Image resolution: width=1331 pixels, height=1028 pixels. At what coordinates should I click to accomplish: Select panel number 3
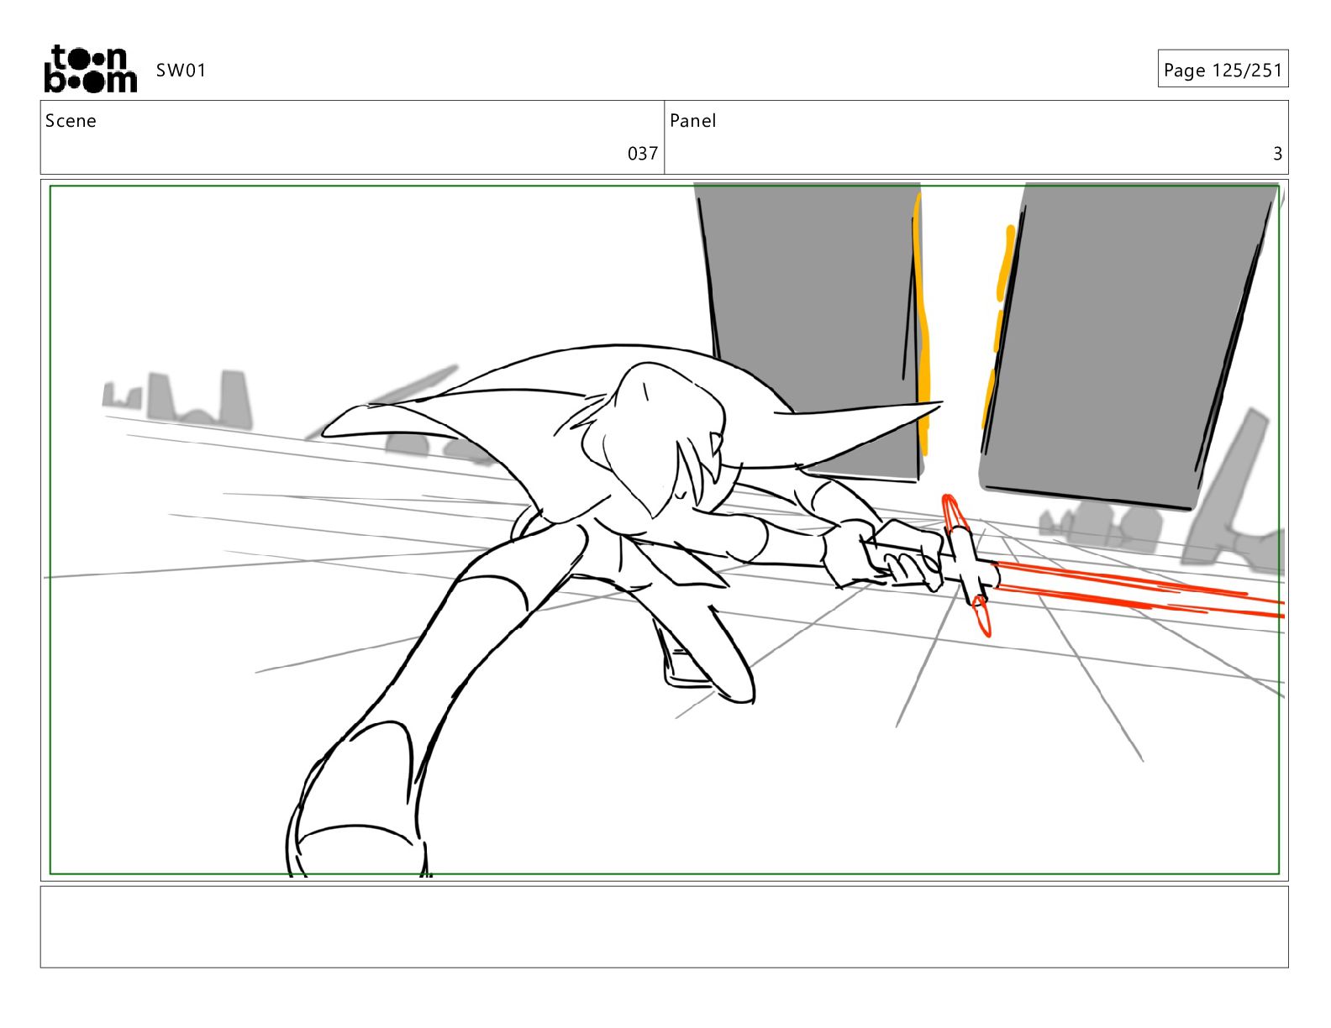point(1277,154)
